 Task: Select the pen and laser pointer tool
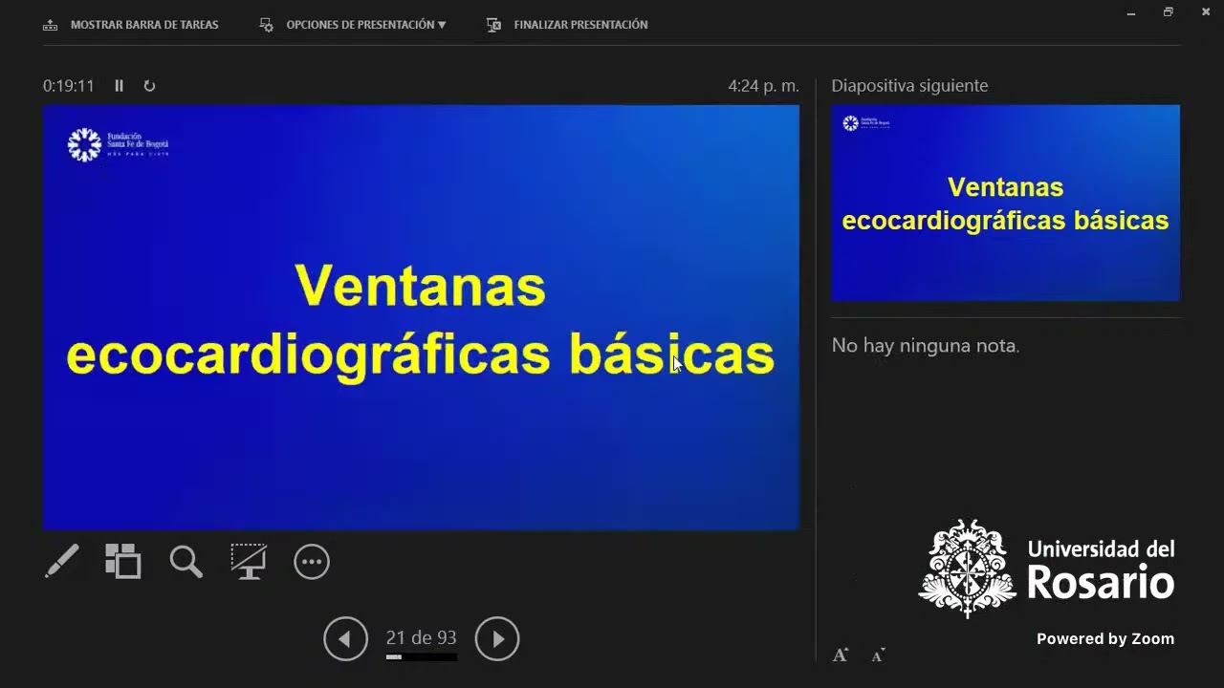point(62,561)
